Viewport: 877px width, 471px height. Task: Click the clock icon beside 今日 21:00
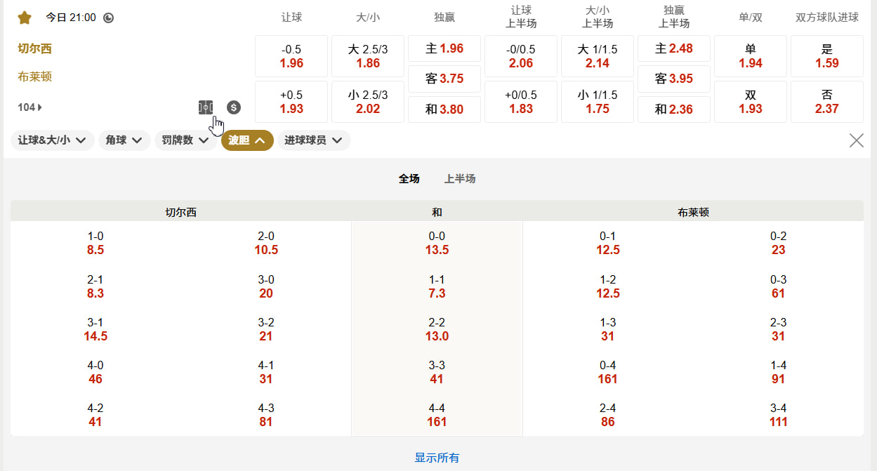click(108, 18)
